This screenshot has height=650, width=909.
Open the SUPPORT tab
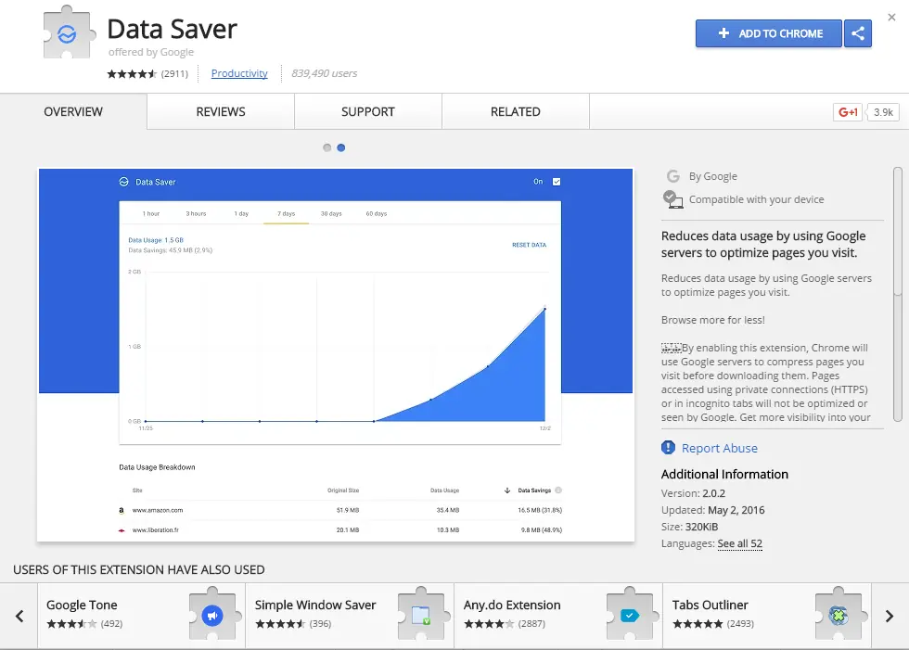[367, 112]
